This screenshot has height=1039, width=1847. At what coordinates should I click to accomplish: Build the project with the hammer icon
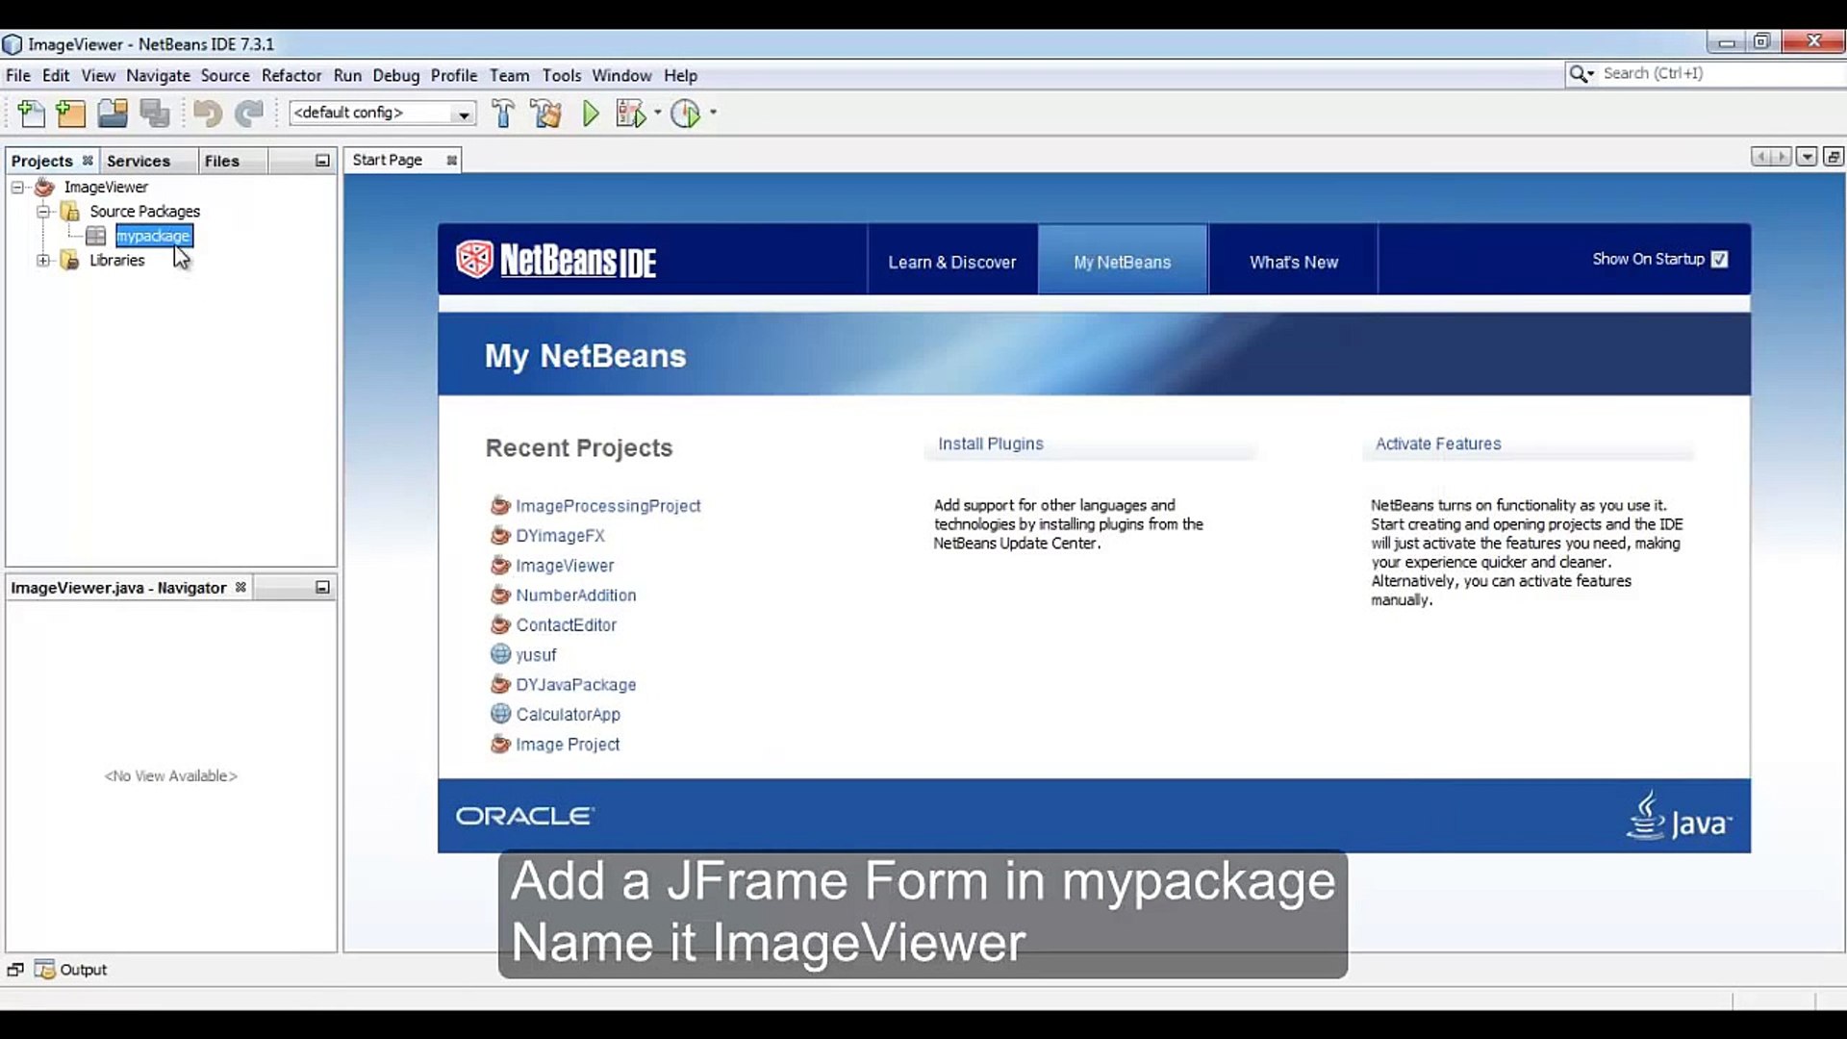tap(503, 113)
